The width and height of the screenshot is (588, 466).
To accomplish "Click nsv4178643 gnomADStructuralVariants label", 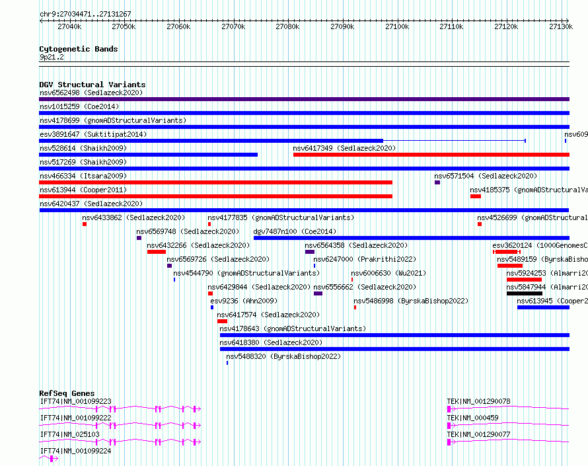I will (293, 329).
